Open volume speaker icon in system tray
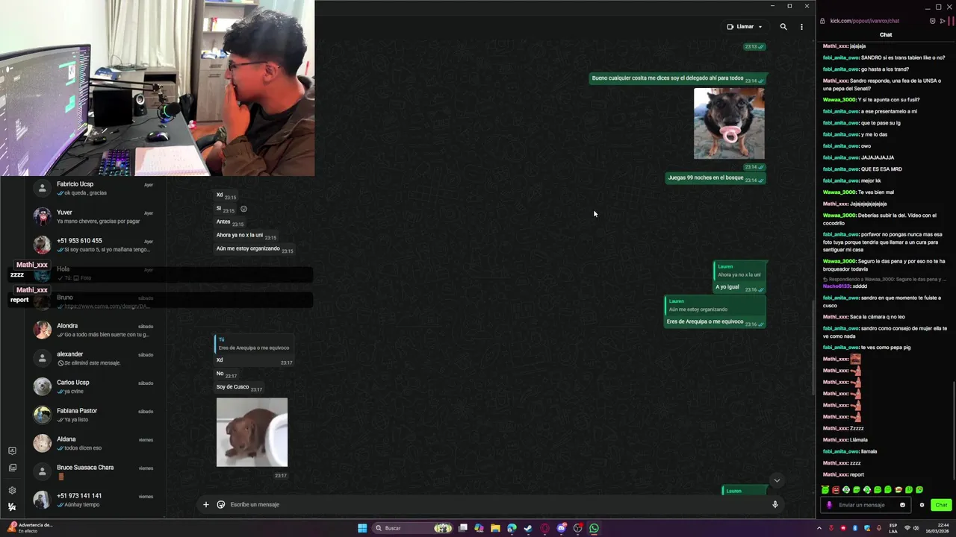 pyautogui.click(x=916, y=528)
